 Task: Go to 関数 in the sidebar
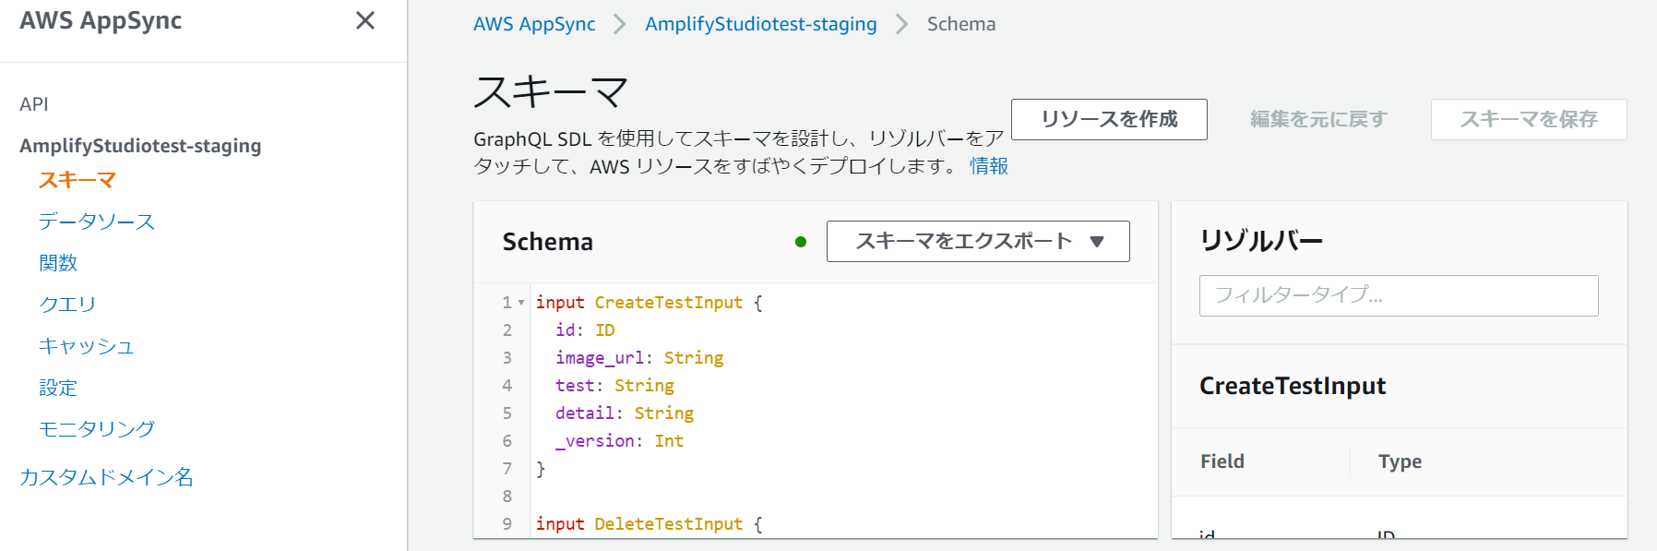[58, 263]
